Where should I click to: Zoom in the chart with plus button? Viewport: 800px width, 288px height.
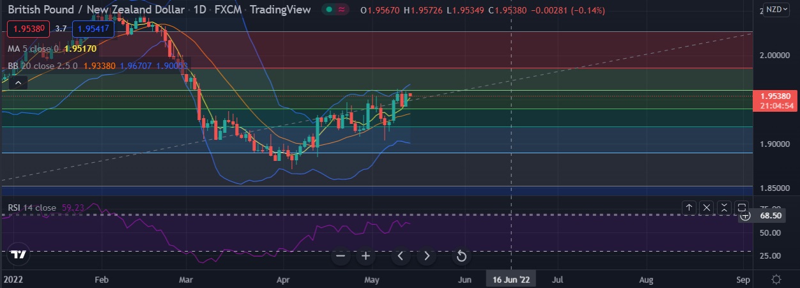[366, 257]
